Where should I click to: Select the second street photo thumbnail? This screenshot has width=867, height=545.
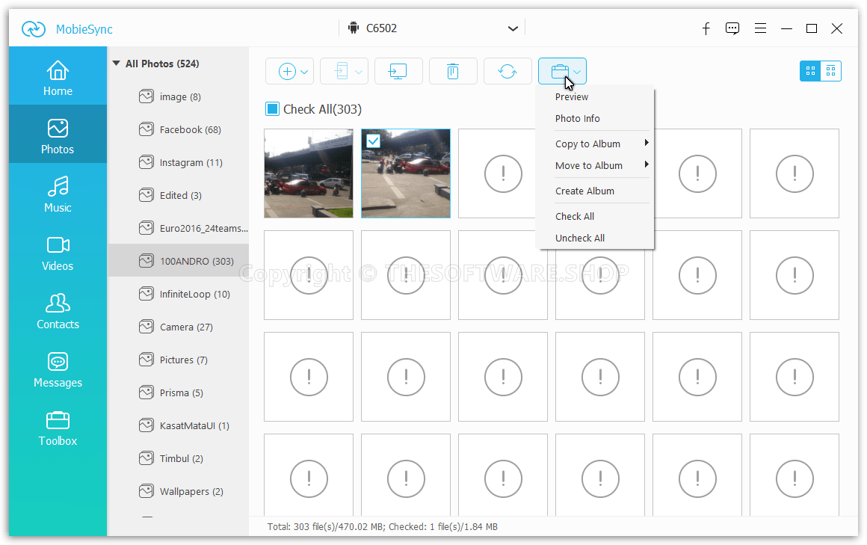[406, 173]
